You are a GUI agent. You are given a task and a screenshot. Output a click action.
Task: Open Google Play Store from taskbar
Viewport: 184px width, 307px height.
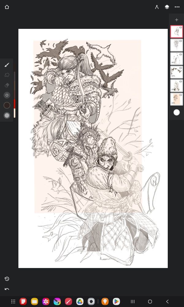116,301
